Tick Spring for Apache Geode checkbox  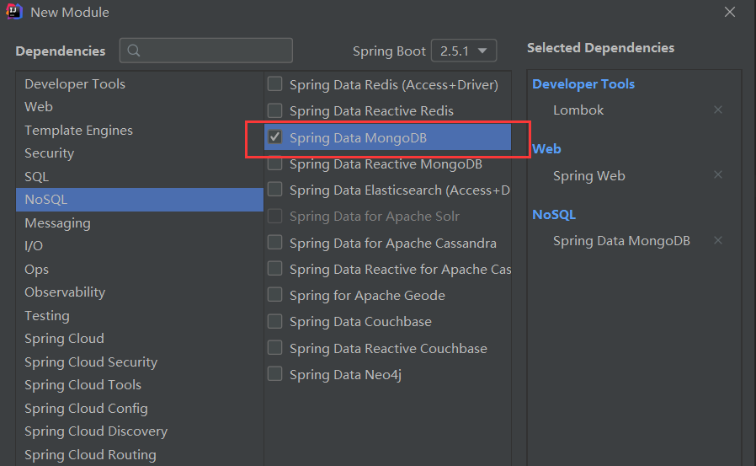click(274, 294)
